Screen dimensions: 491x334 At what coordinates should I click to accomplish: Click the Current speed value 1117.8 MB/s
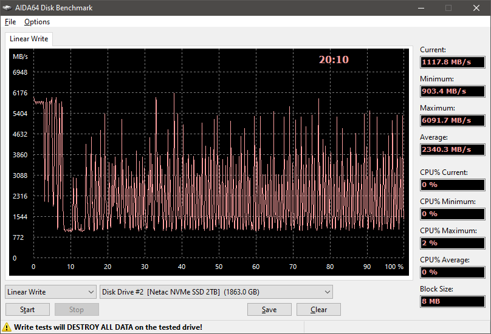453,62
